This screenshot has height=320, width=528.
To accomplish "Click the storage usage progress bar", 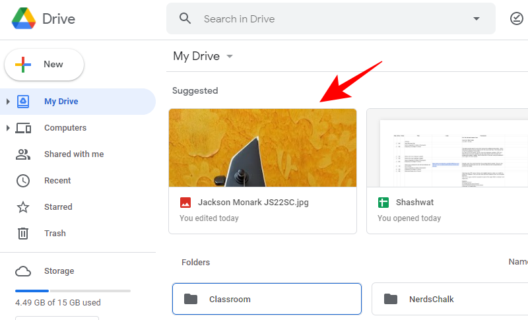I will 73,291.
